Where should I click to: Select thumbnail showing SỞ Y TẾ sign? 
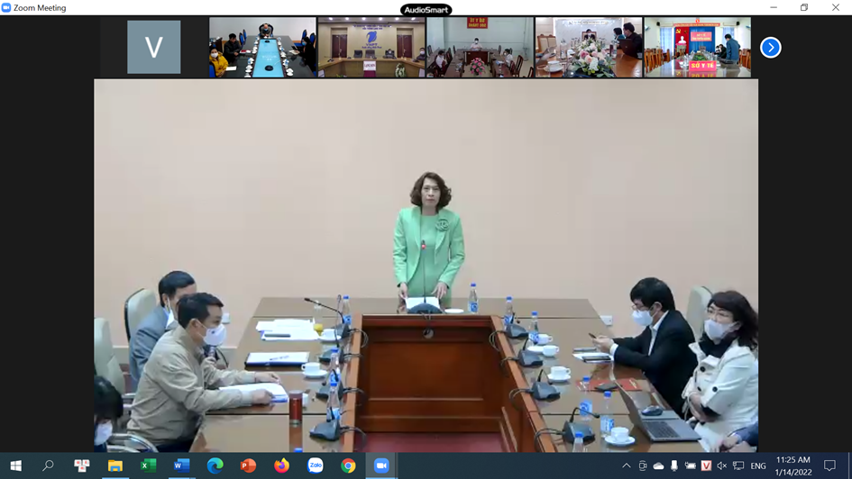(x=698, y=47)
